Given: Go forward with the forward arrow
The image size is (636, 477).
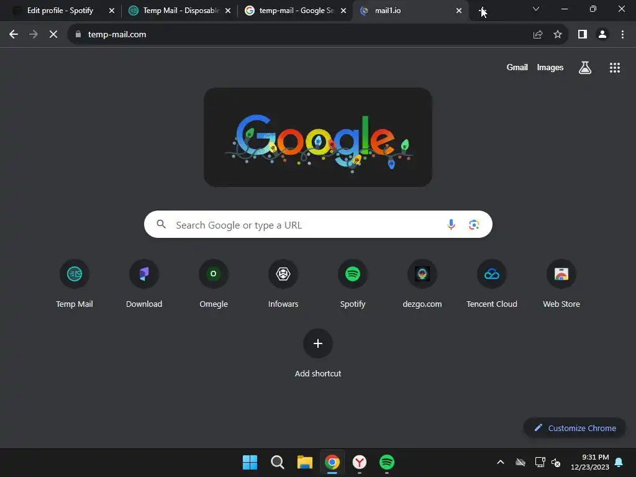Looking at the screenshot, I should (x=34, y=35).
